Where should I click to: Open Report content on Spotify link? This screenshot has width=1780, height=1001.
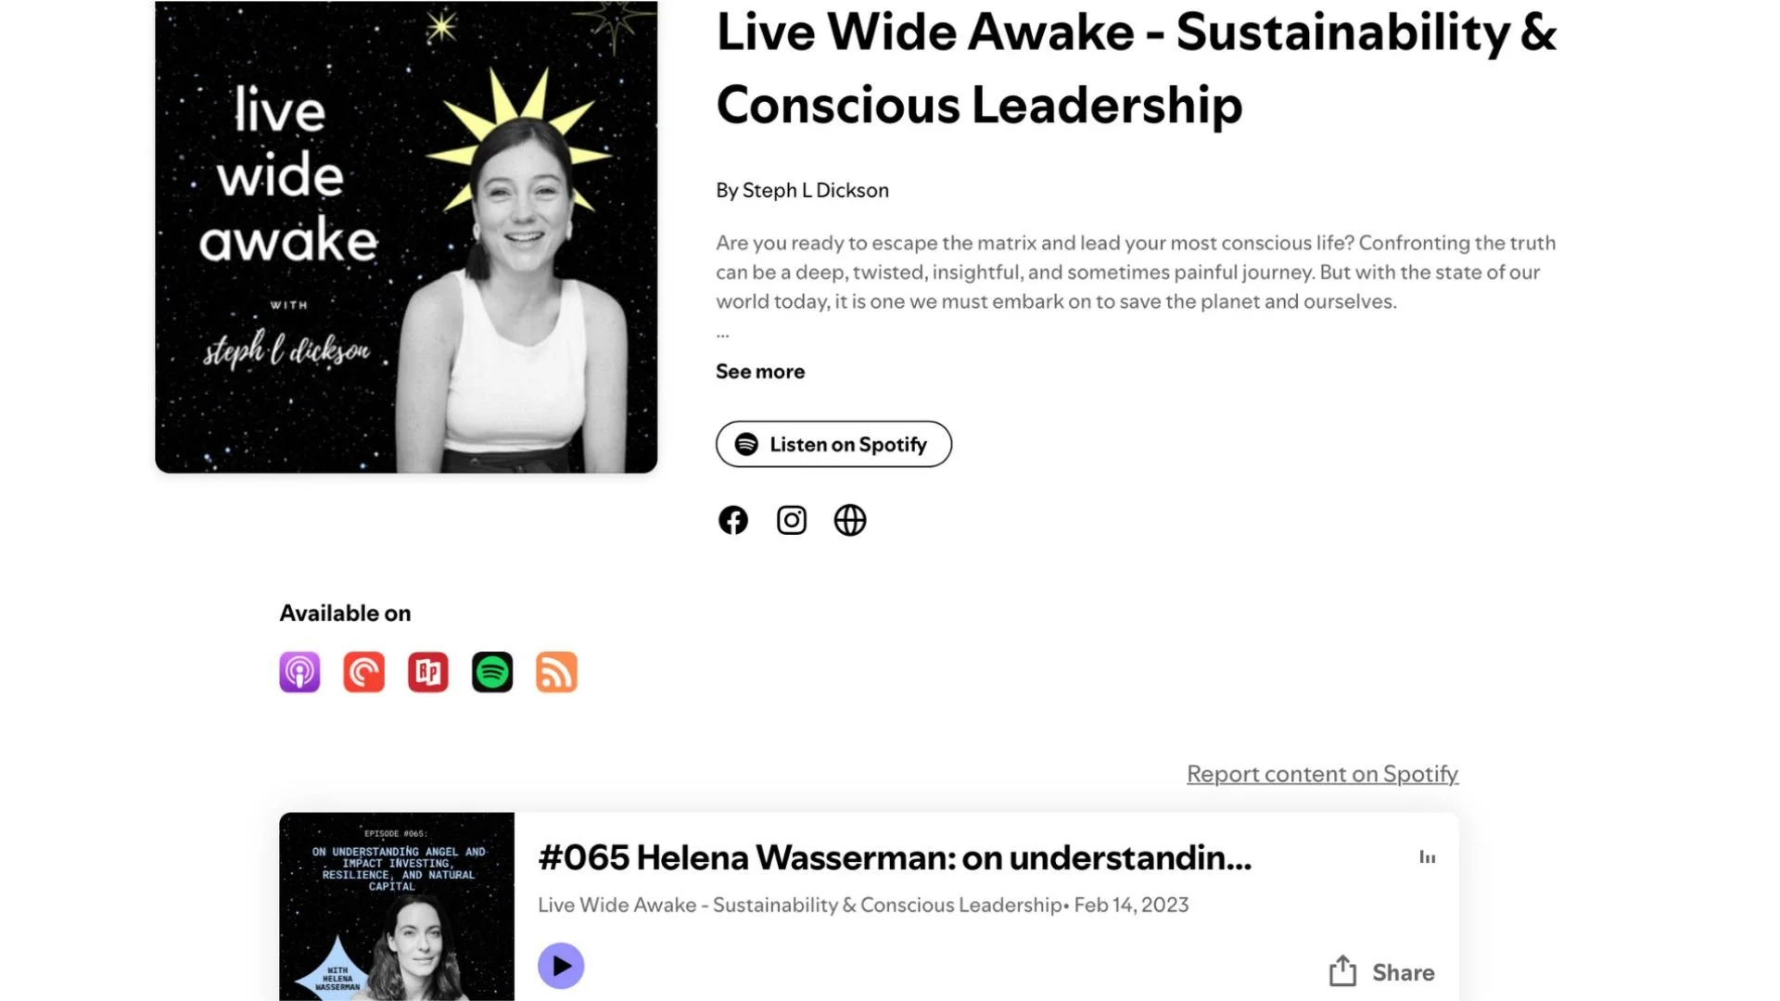click(x=1322, y=774)
